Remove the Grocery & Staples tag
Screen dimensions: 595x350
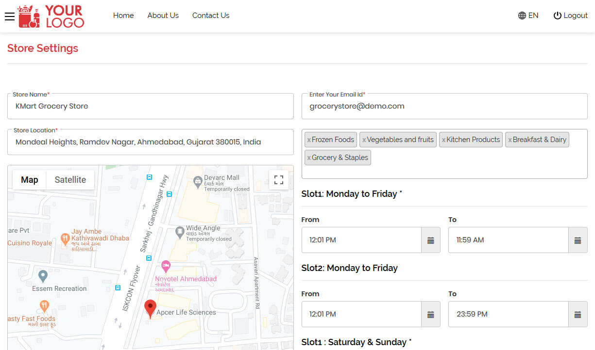(309, 158)
